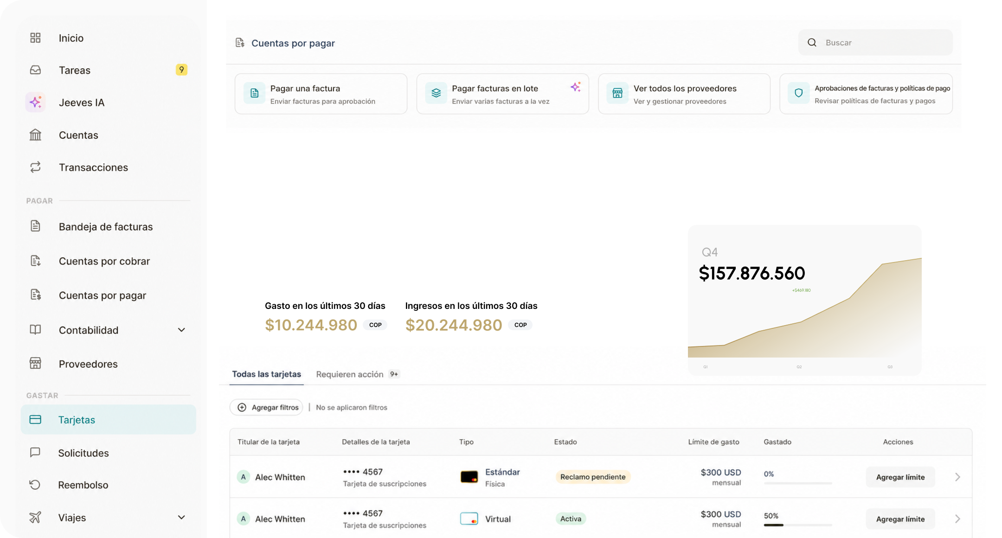Click the Cuentas bank building icon
The image size is (1002, 538).
coord(35,135)
